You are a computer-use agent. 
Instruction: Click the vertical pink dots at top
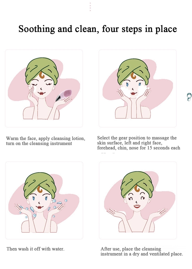pos(90,7)
